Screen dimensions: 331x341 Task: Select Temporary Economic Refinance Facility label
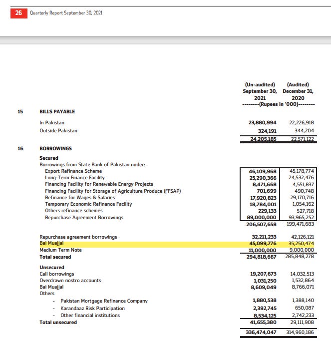coord(88,204)
